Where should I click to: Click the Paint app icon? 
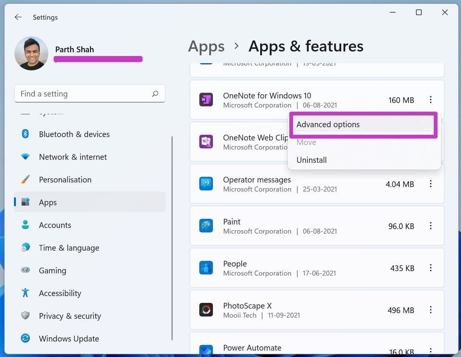pyautogui.click(x=206, y=226)
